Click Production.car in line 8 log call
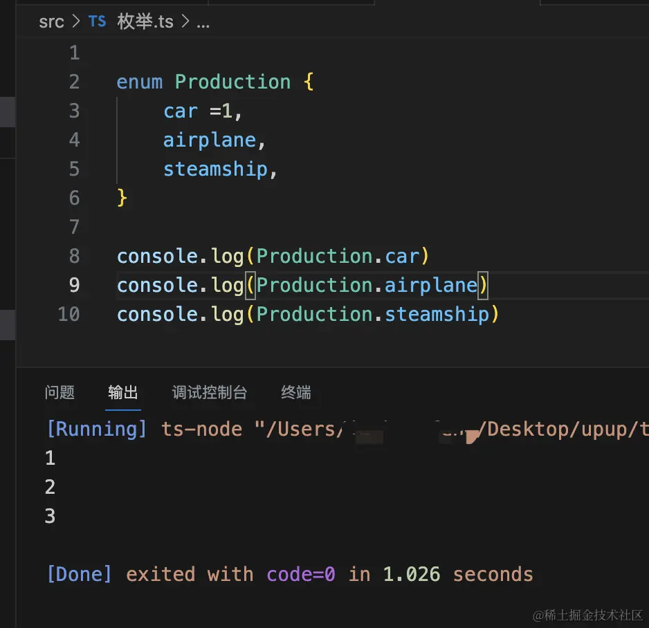This screenshot has width=649, height=628. click(338, 256)
